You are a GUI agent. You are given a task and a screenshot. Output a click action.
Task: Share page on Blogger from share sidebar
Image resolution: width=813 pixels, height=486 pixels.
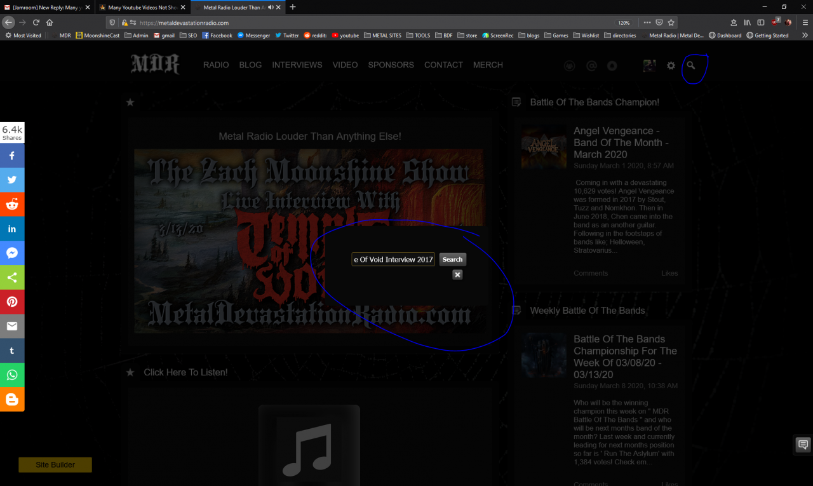click(x=12, y=399)
